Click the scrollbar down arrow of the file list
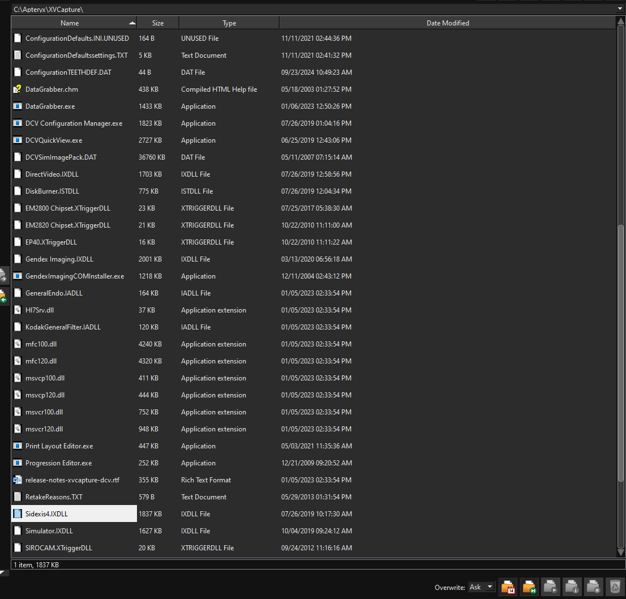The image size is (626, 599). pyautogui.click(x=621, y=552)
